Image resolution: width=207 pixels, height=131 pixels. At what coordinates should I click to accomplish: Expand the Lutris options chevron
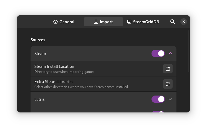[x=170, y=99]
